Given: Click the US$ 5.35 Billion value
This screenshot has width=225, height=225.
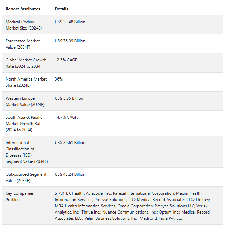Looking at the screenshot, I should coord(69,98).
